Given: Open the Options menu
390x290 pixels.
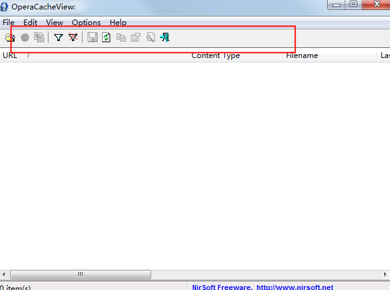Looking at the screenshot, I should click(x=86, y=23).
